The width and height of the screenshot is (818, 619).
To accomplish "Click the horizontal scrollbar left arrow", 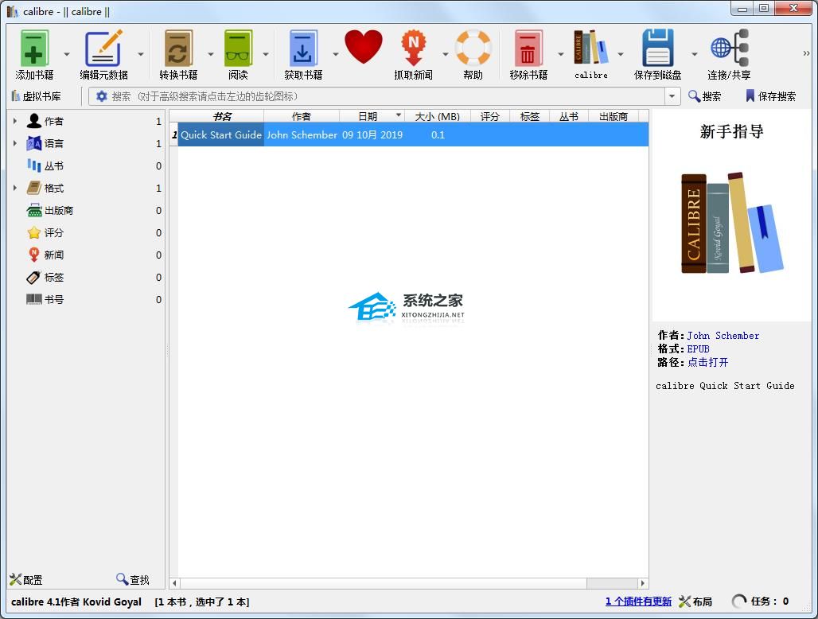I will 174,583.
